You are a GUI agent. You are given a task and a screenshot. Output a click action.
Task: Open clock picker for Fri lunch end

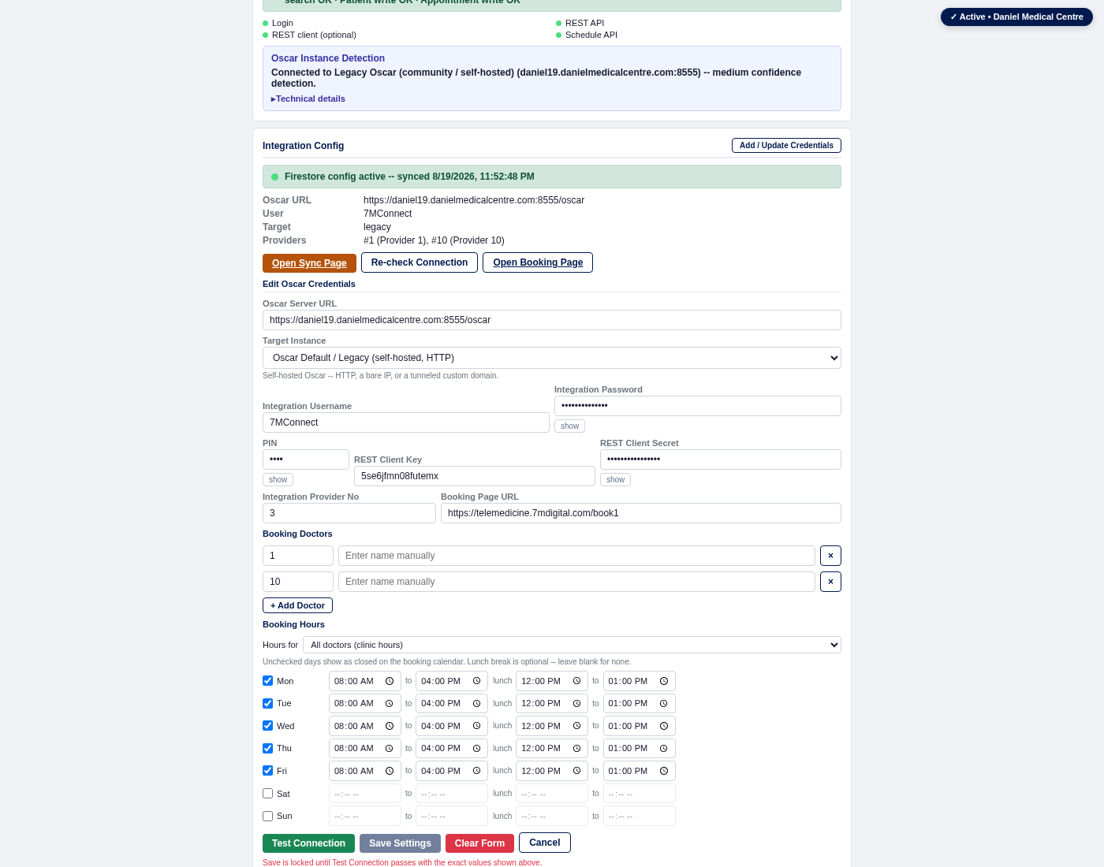[664, 771]
